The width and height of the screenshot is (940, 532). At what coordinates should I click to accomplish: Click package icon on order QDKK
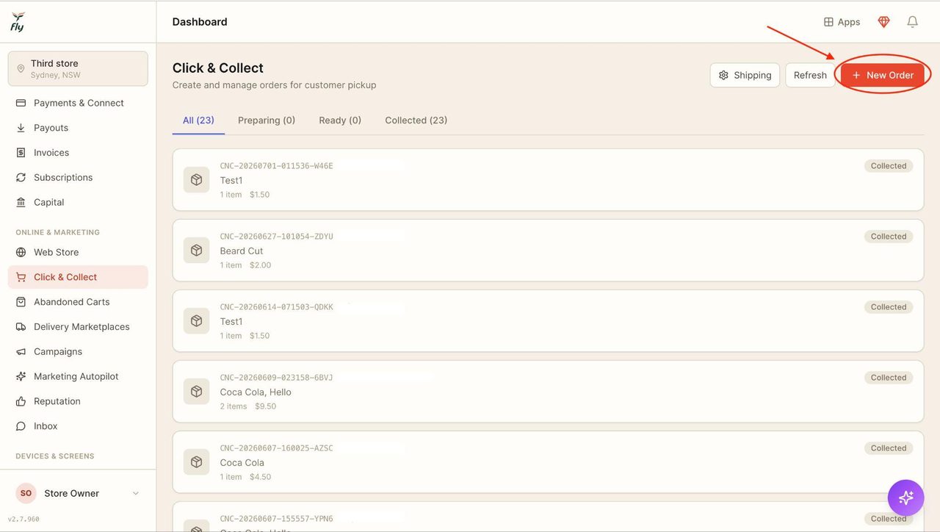pos(196,321)
